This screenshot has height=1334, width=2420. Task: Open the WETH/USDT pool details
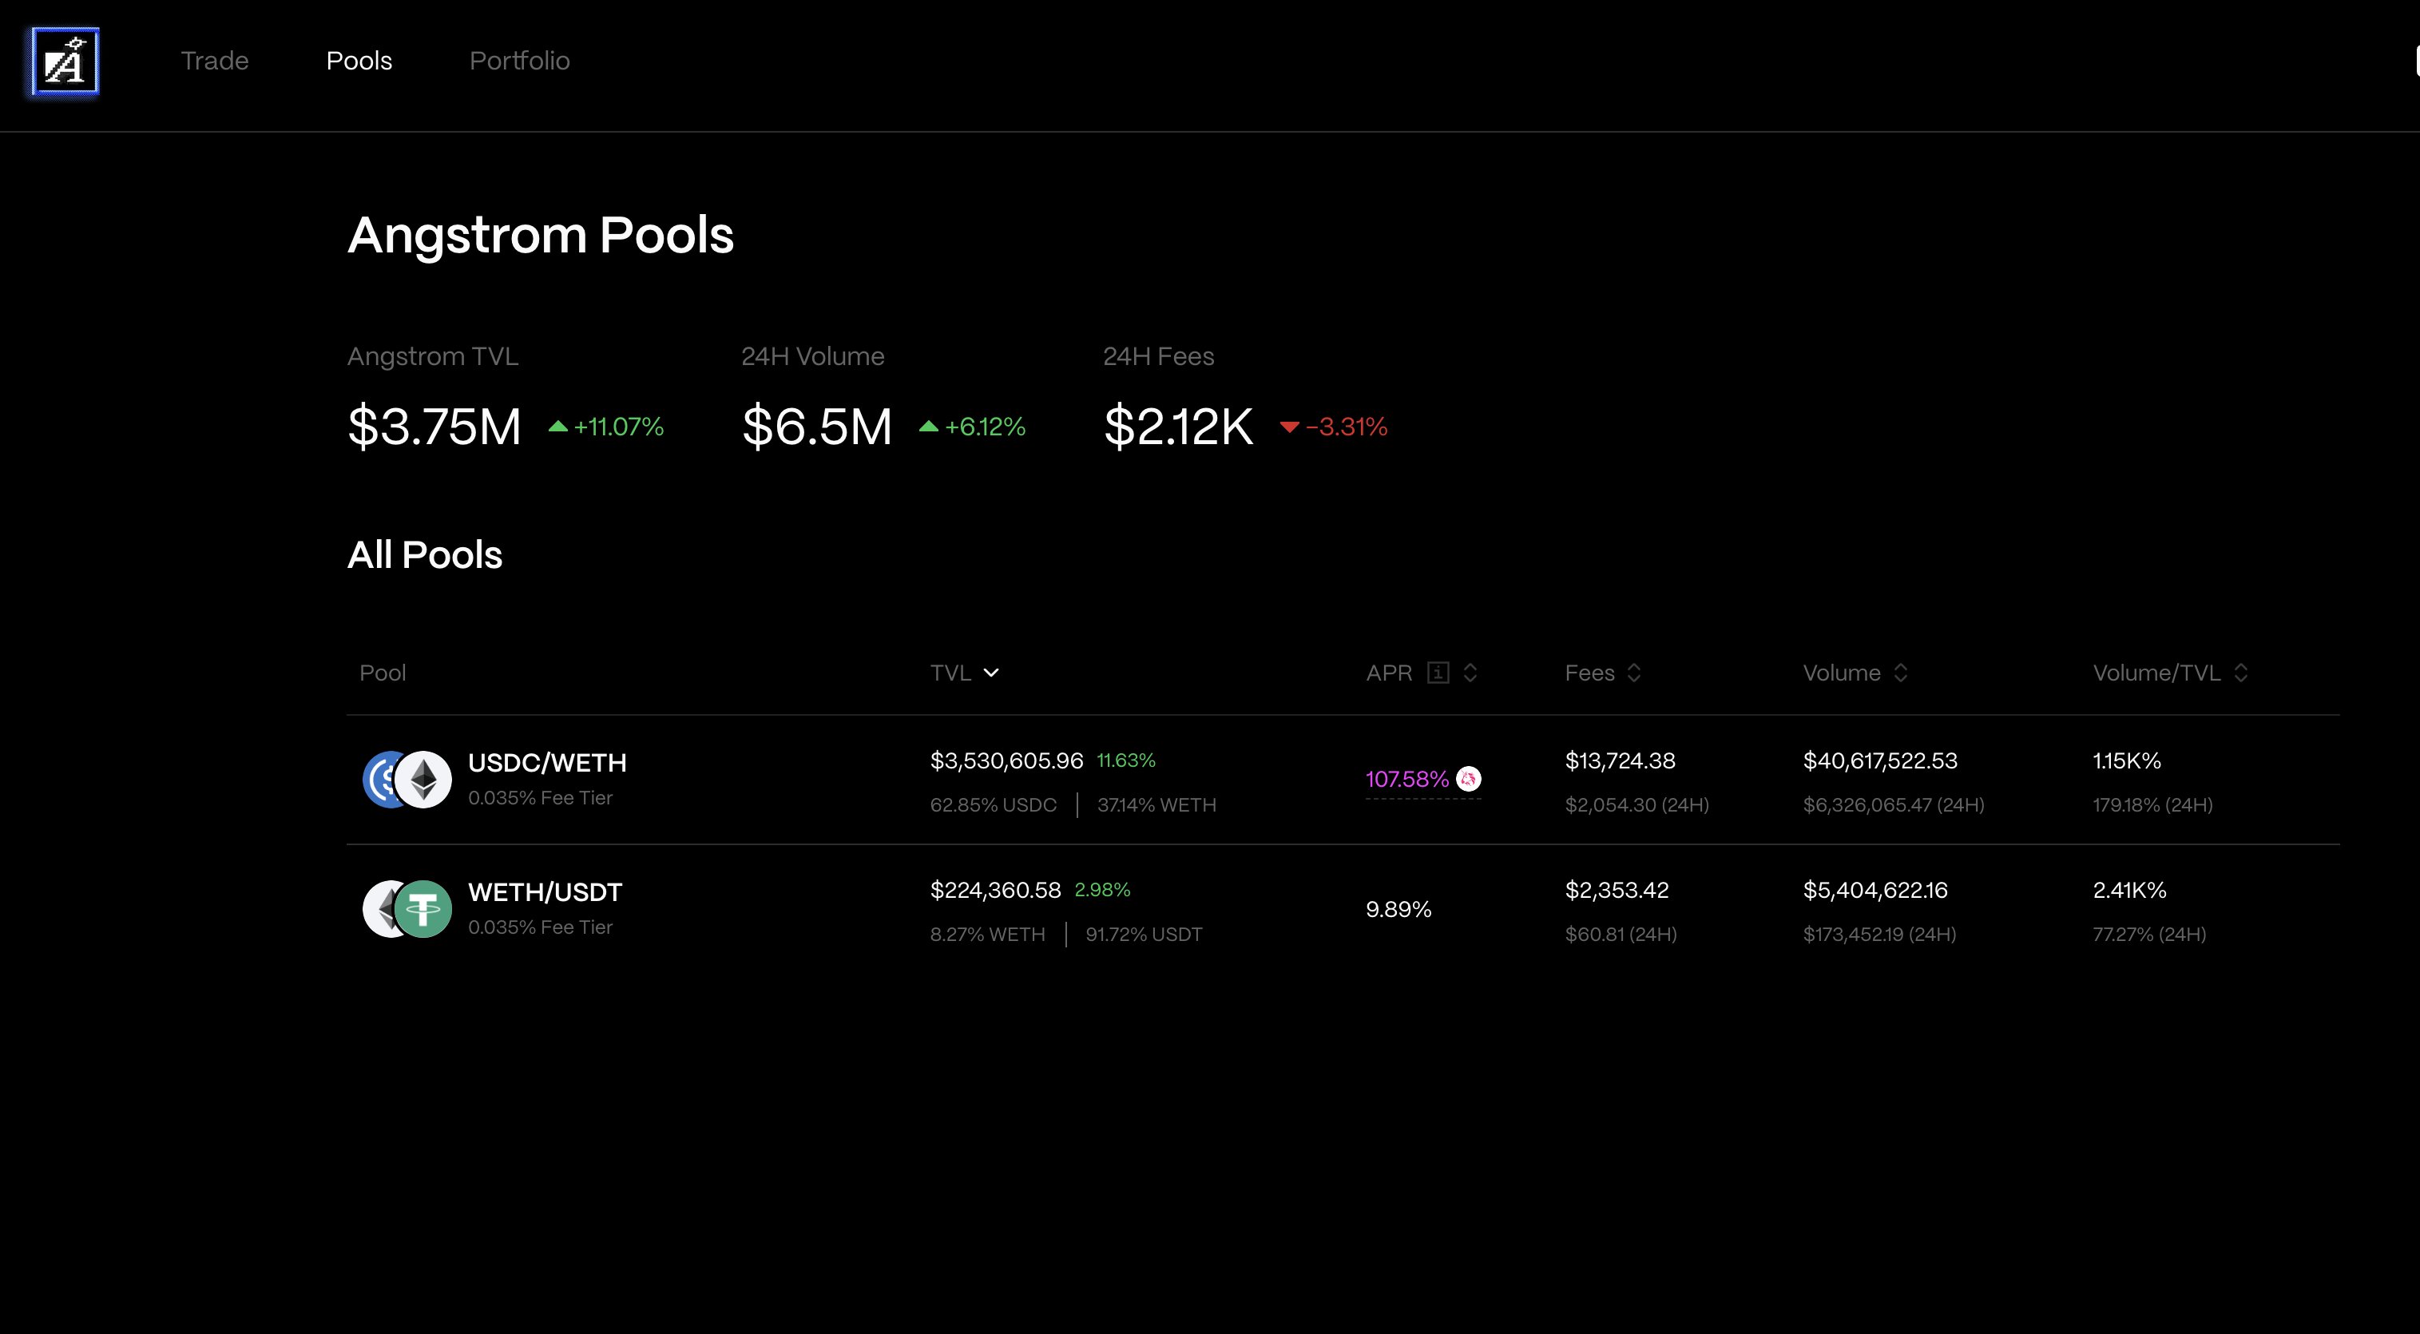[x=1033, y=908]
